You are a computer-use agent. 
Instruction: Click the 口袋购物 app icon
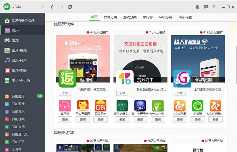coord(101,106)
